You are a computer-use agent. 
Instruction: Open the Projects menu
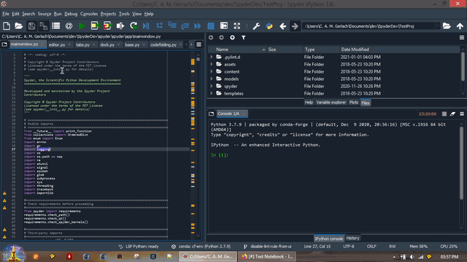click(x=108, y=14)
